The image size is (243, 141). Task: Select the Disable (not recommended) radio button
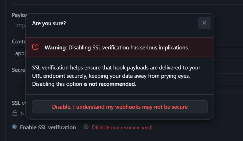click(86, 127)
